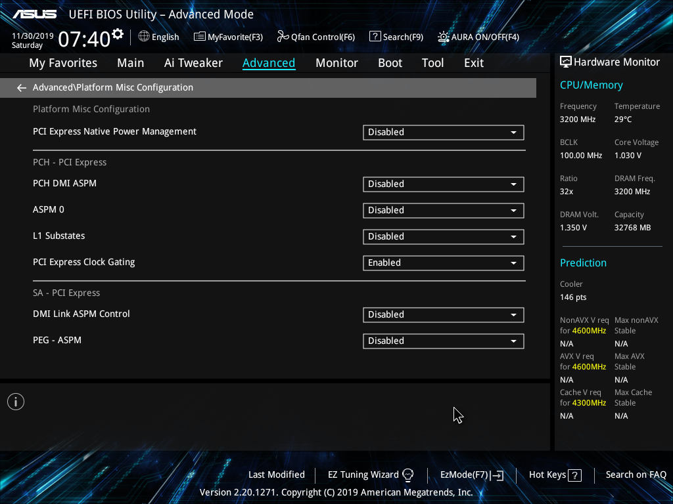The image size is (673, 504).
Task: Select PCI Express Native Power Management label
Action: tap(114, 132)
